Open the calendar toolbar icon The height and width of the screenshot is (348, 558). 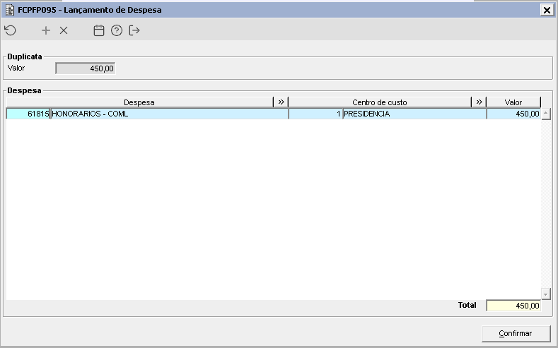point(99,30)
